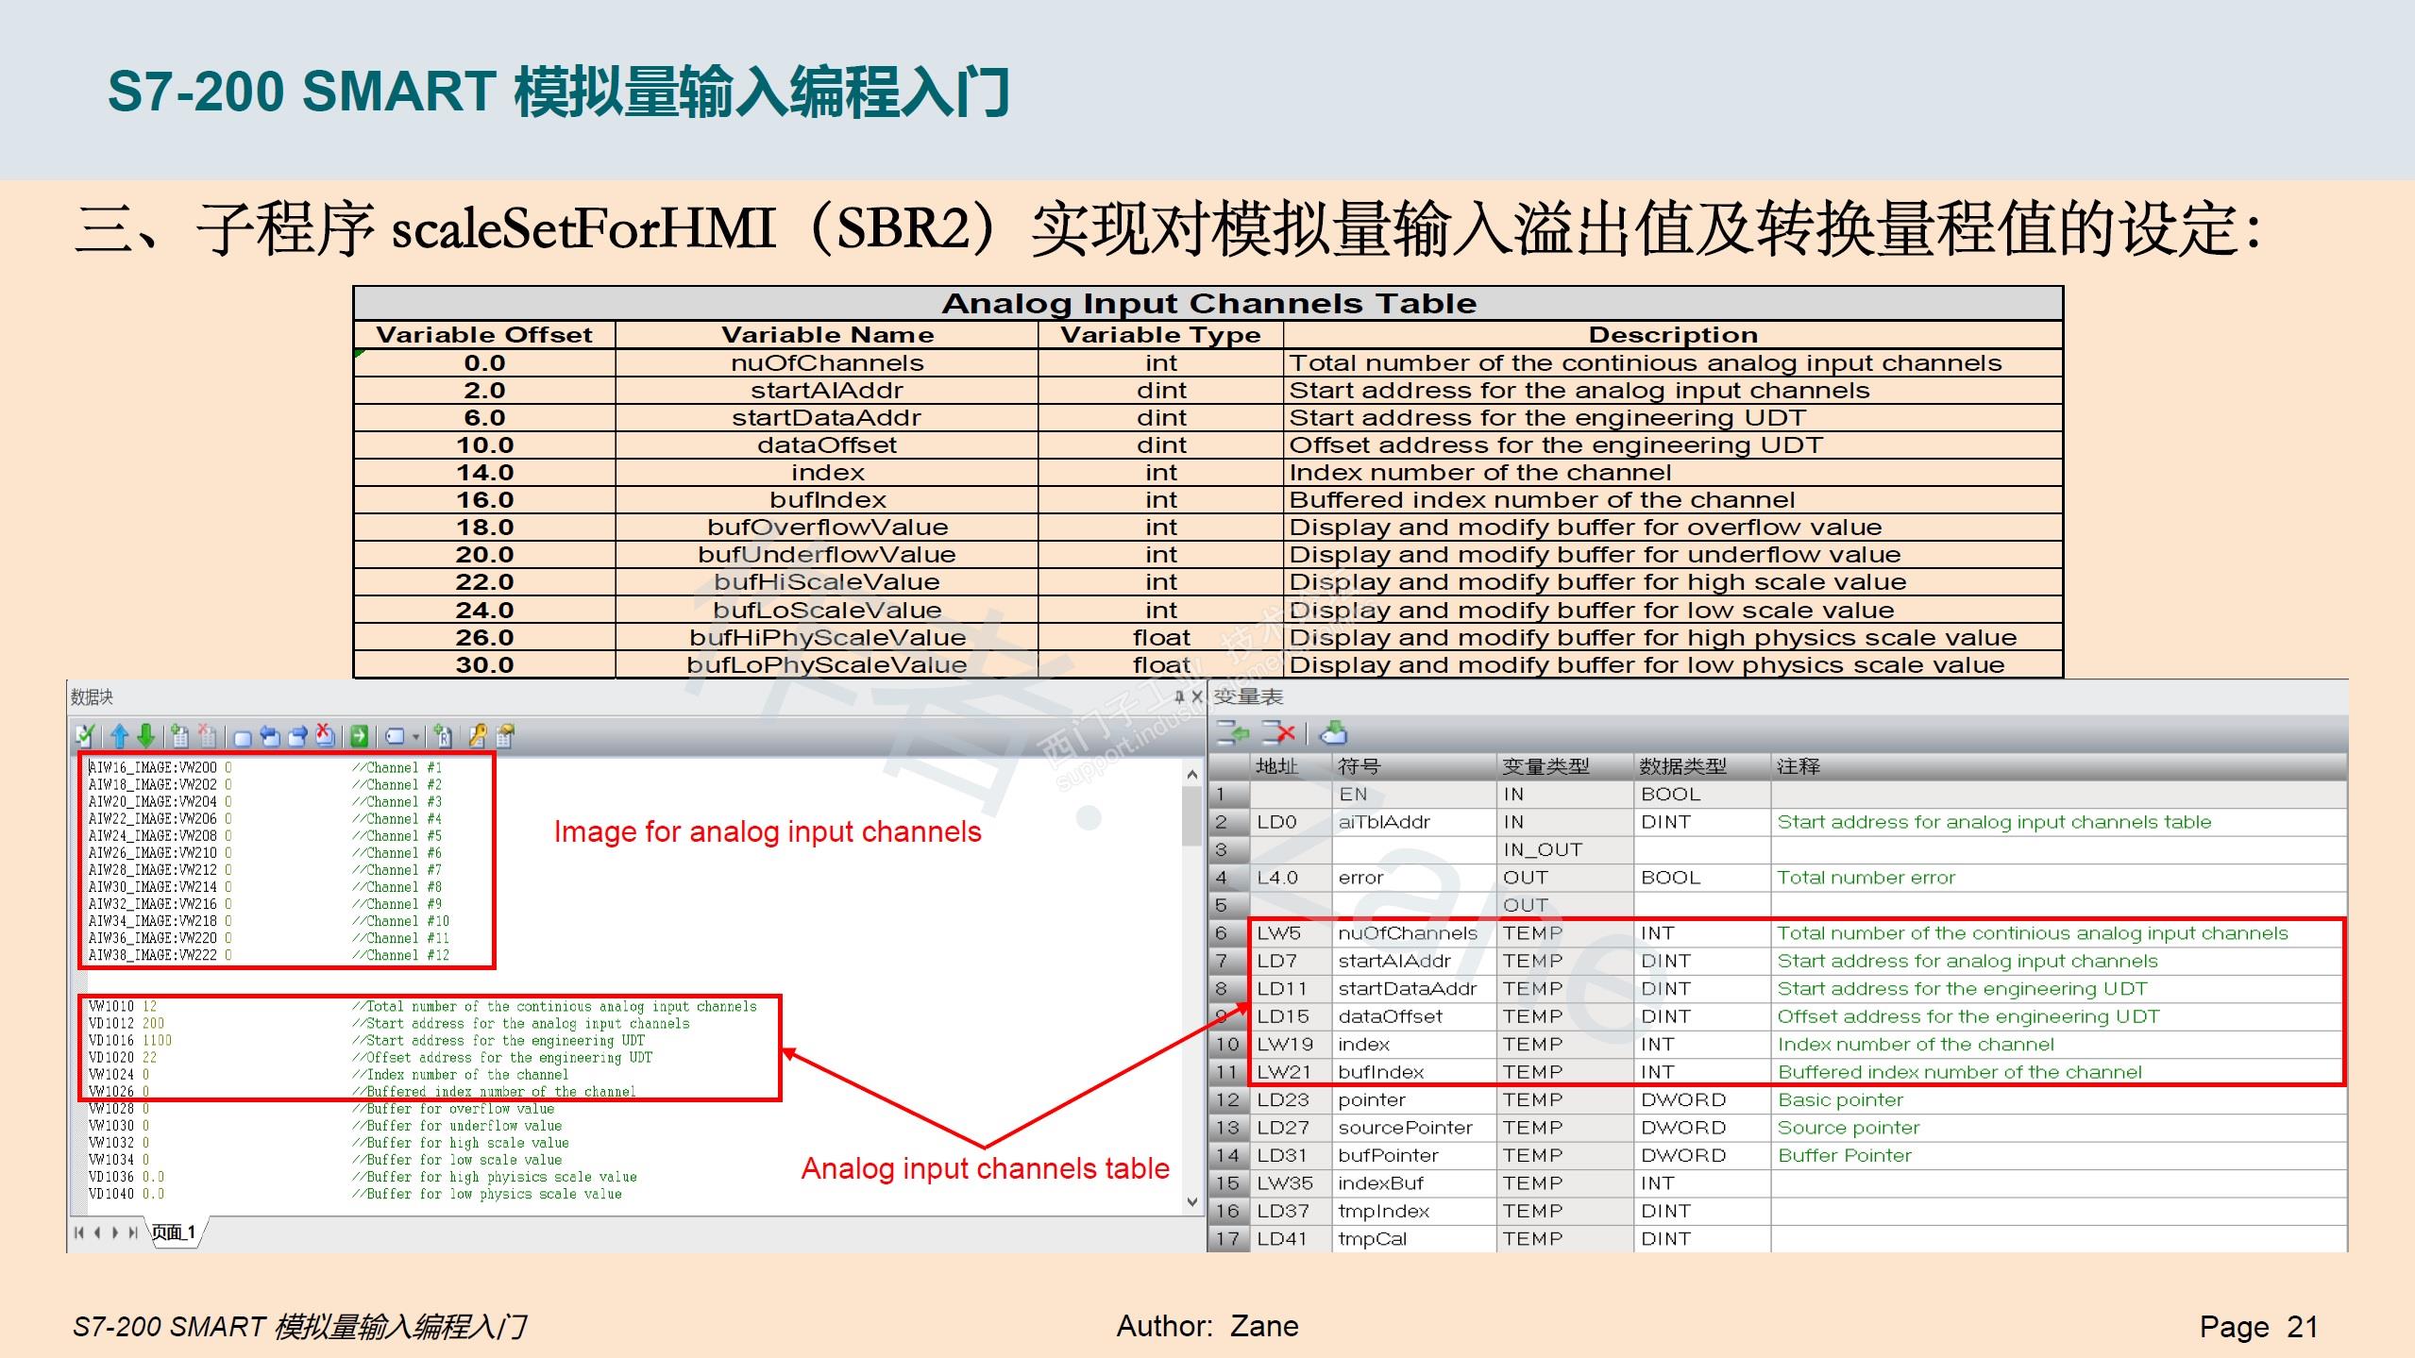
Task: Select the 页面_1 page tab
Action: point(175,1232)
